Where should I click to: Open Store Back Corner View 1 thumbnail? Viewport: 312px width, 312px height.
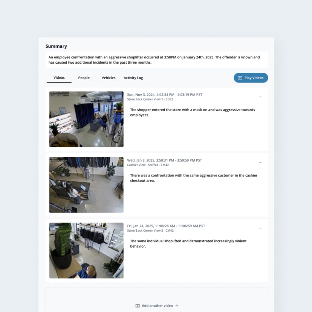tap(86, 119)
